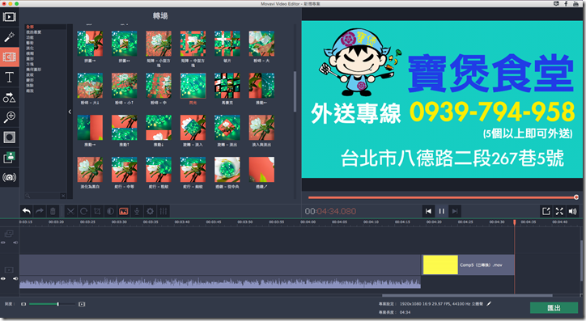Open Facebook icon in title bar

click(x=566, y=4)
